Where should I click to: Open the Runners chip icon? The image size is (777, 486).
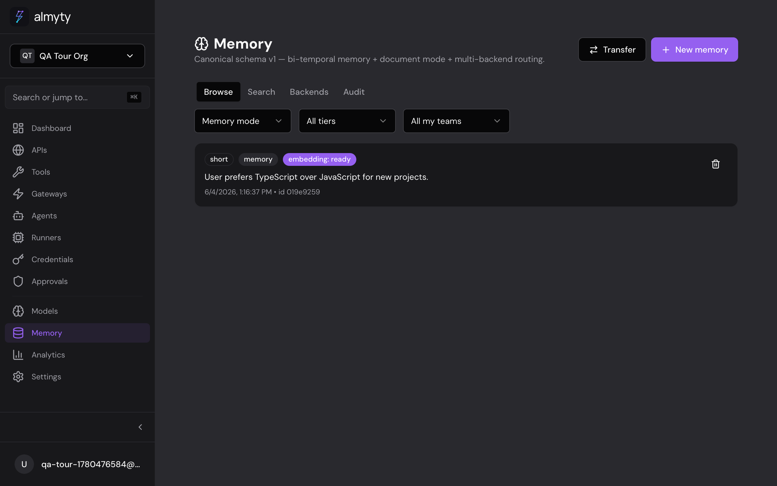(18, 238)
